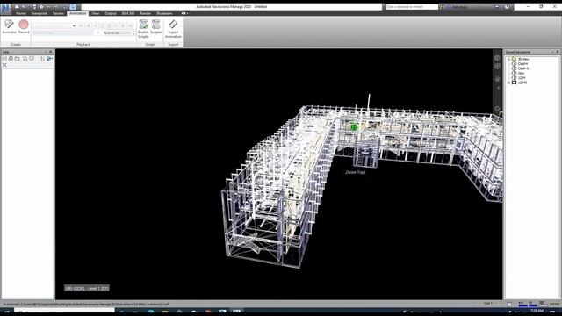Screen dimensions: 562x316
Task: Open the Navisworks application menu
Action: point(5,8)
